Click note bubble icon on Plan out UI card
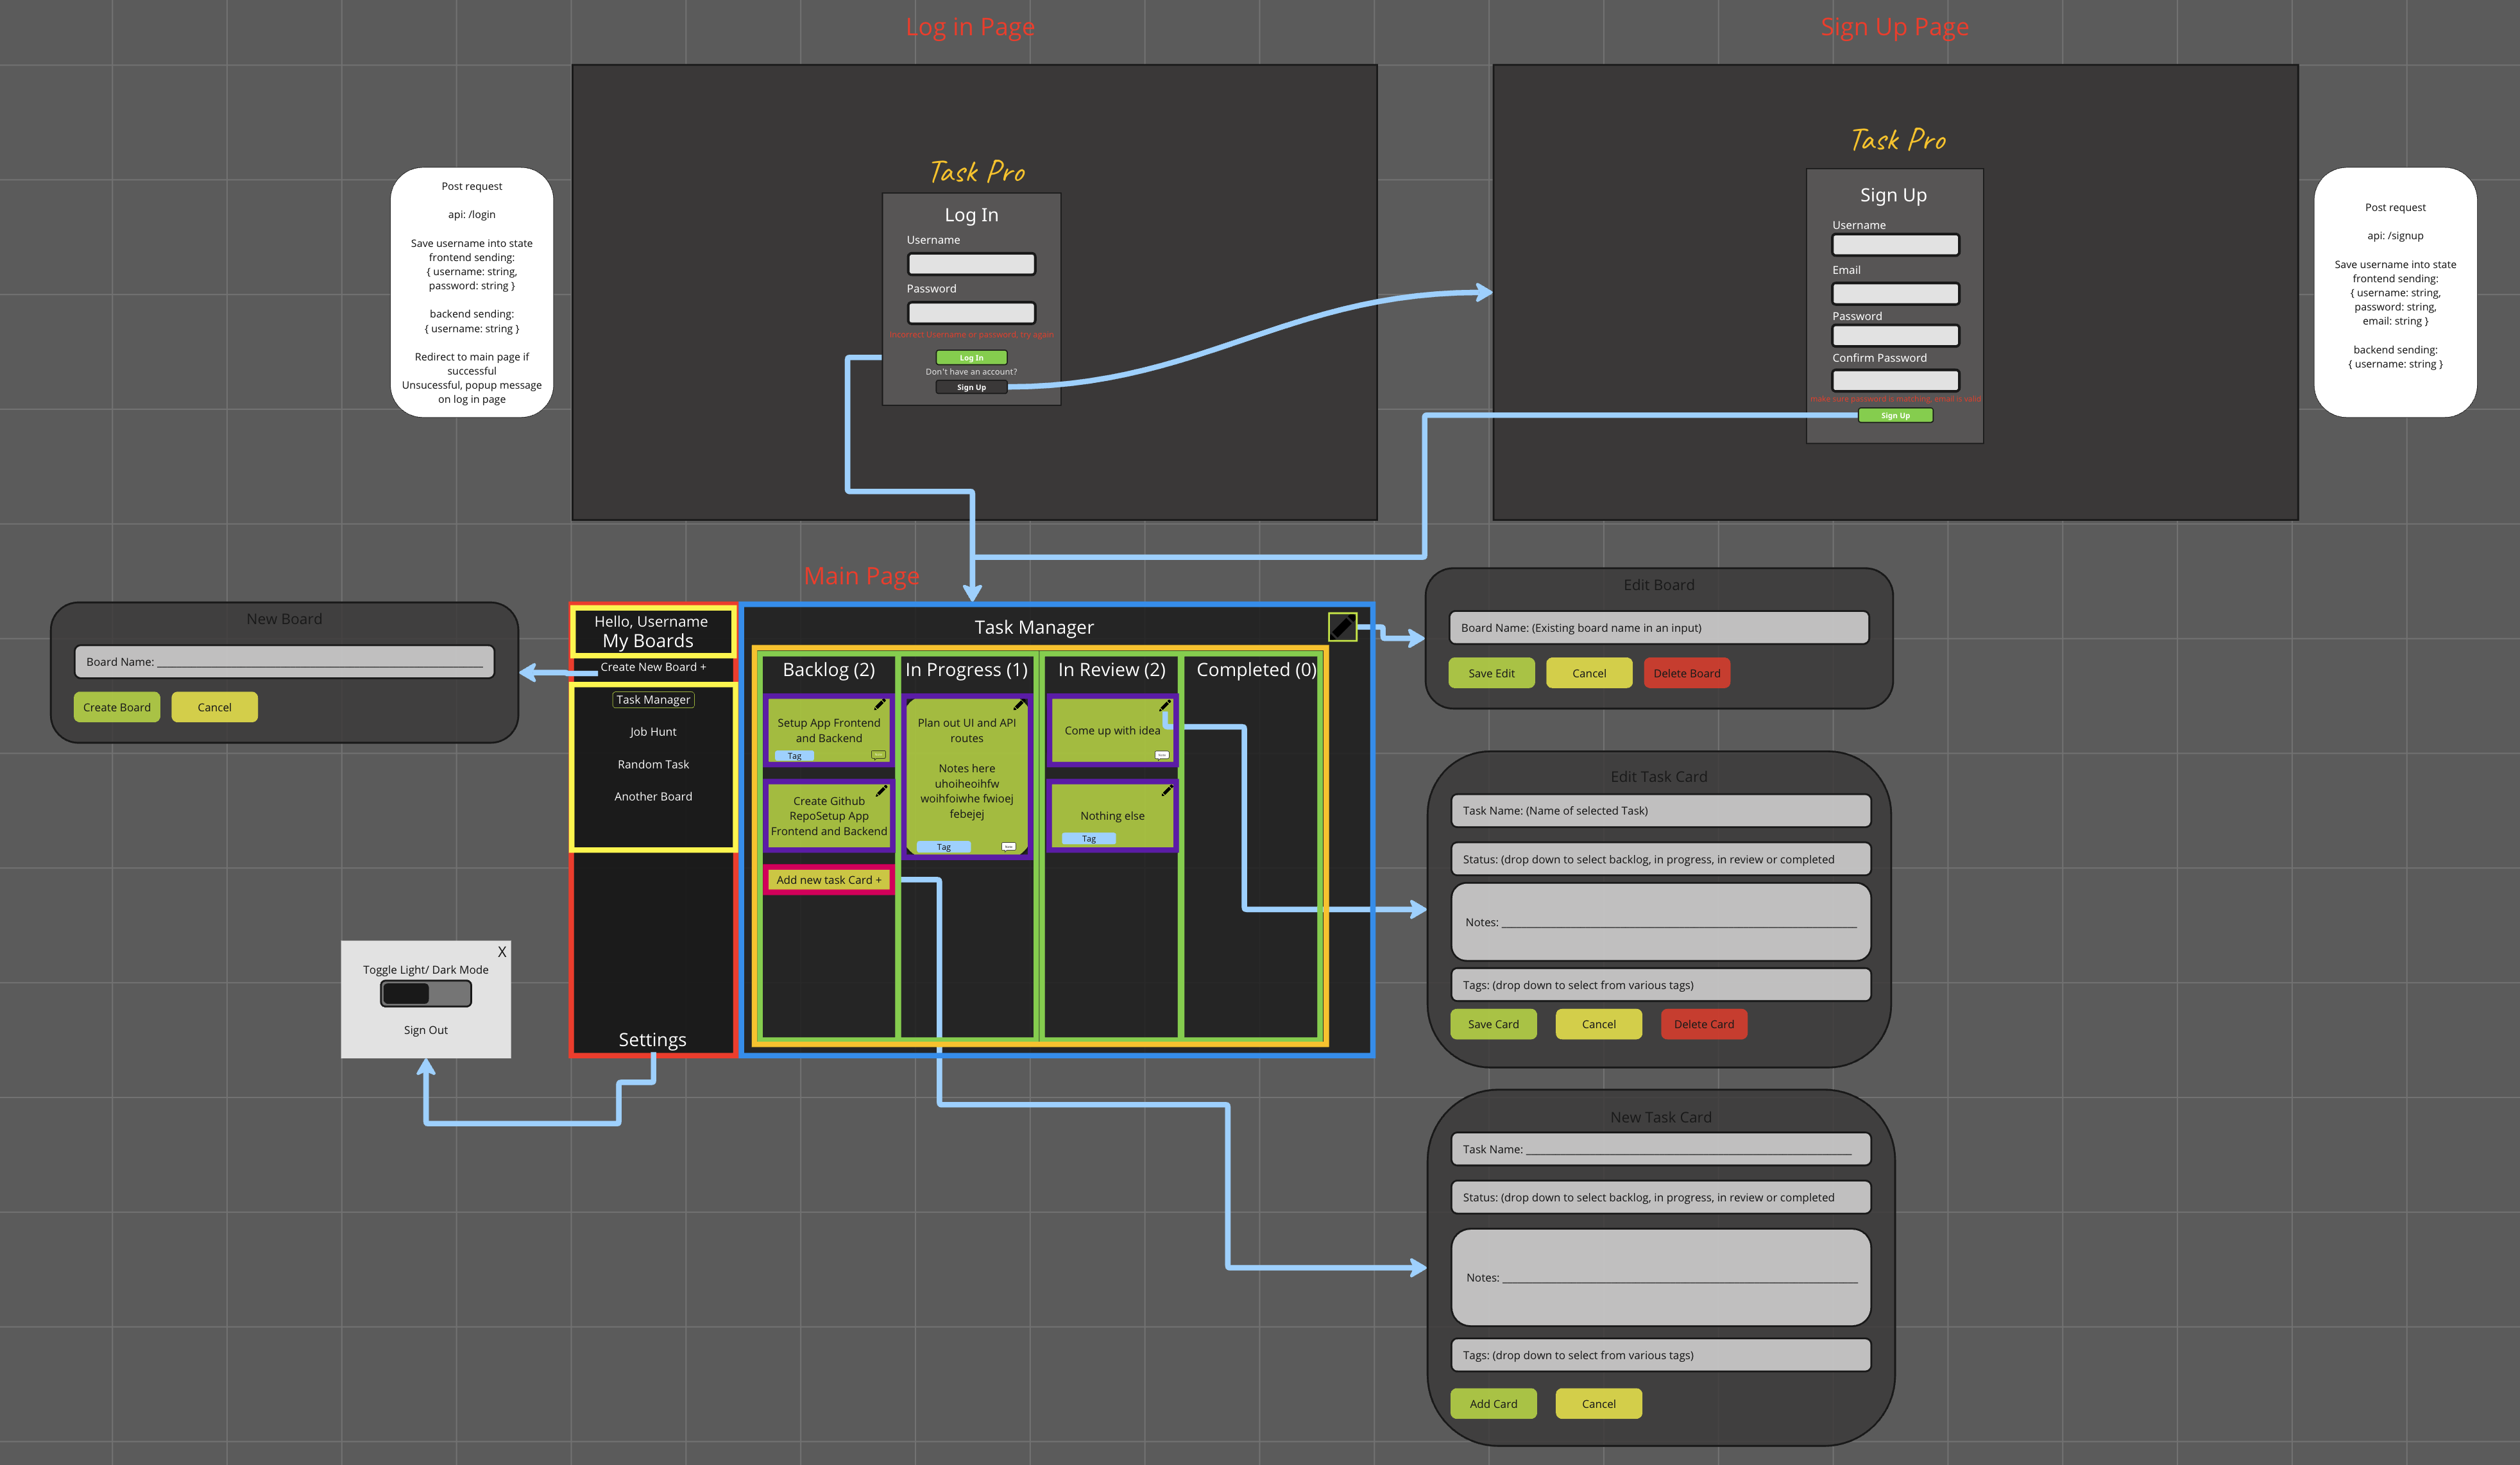2520x1465 pixels. 1008,847
